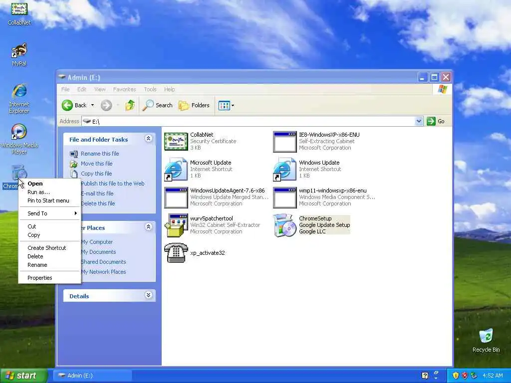Select the Windows Media Player desktop shortcut

click(19, 140)
